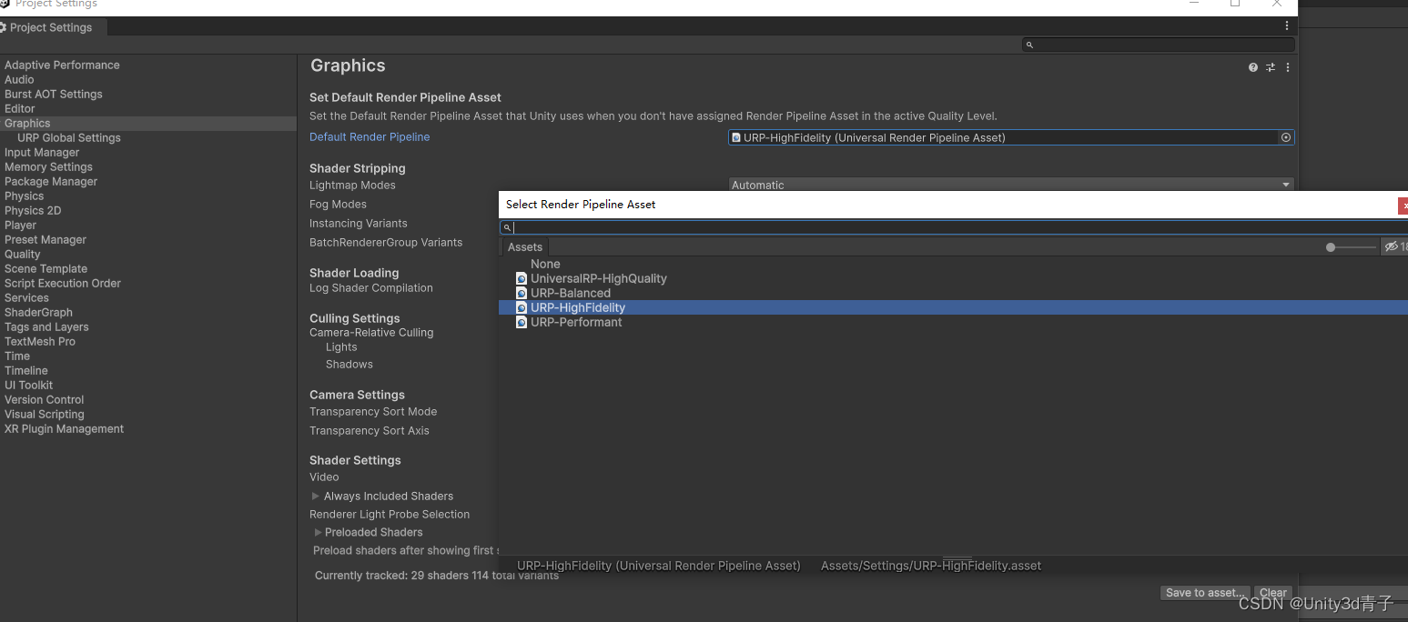The width and height of the screenshot is (1408, 622).
Task: Click Save to asset button
Action: point(1205,592)
